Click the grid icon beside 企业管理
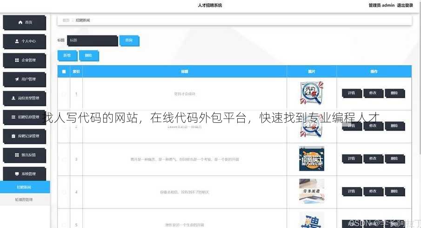Viewport: 421px width, 228px height. [x=17, y=60]
